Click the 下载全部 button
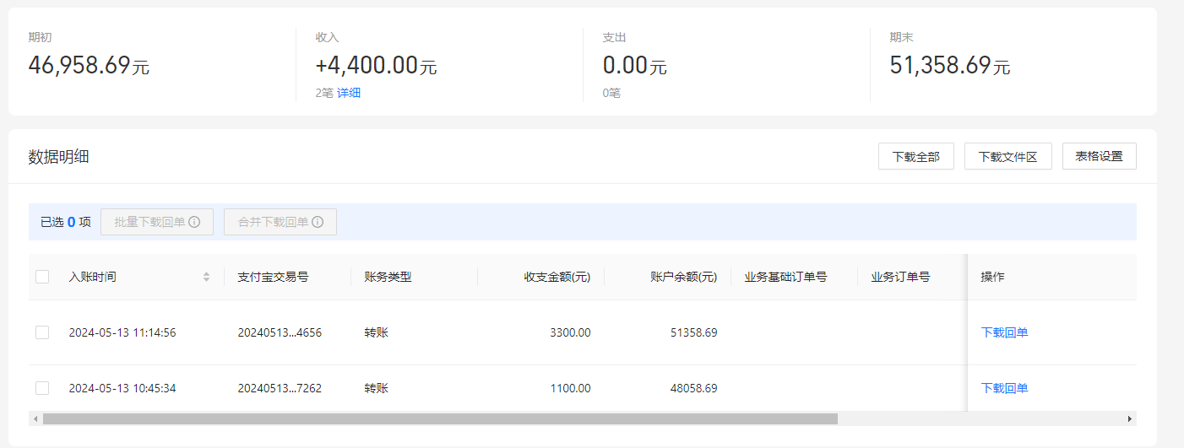 point(916,156)
